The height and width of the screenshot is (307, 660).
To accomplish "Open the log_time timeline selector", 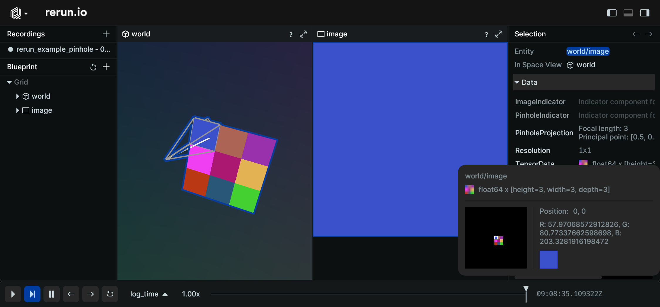I will (x=148, y=294).
